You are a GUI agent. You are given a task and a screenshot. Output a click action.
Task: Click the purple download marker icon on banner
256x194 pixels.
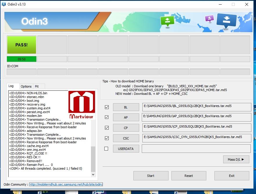pyautogui.click(x=210, y=19)
